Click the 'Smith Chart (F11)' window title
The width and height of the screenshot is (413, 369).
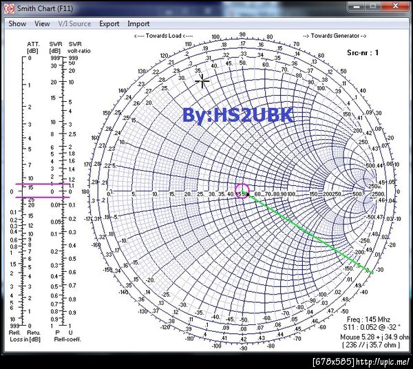click(x=45, y=8)
